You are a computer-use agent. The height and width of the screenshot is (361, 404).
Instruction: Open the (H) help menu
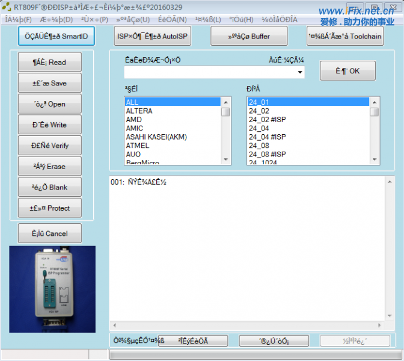(241, 19)
